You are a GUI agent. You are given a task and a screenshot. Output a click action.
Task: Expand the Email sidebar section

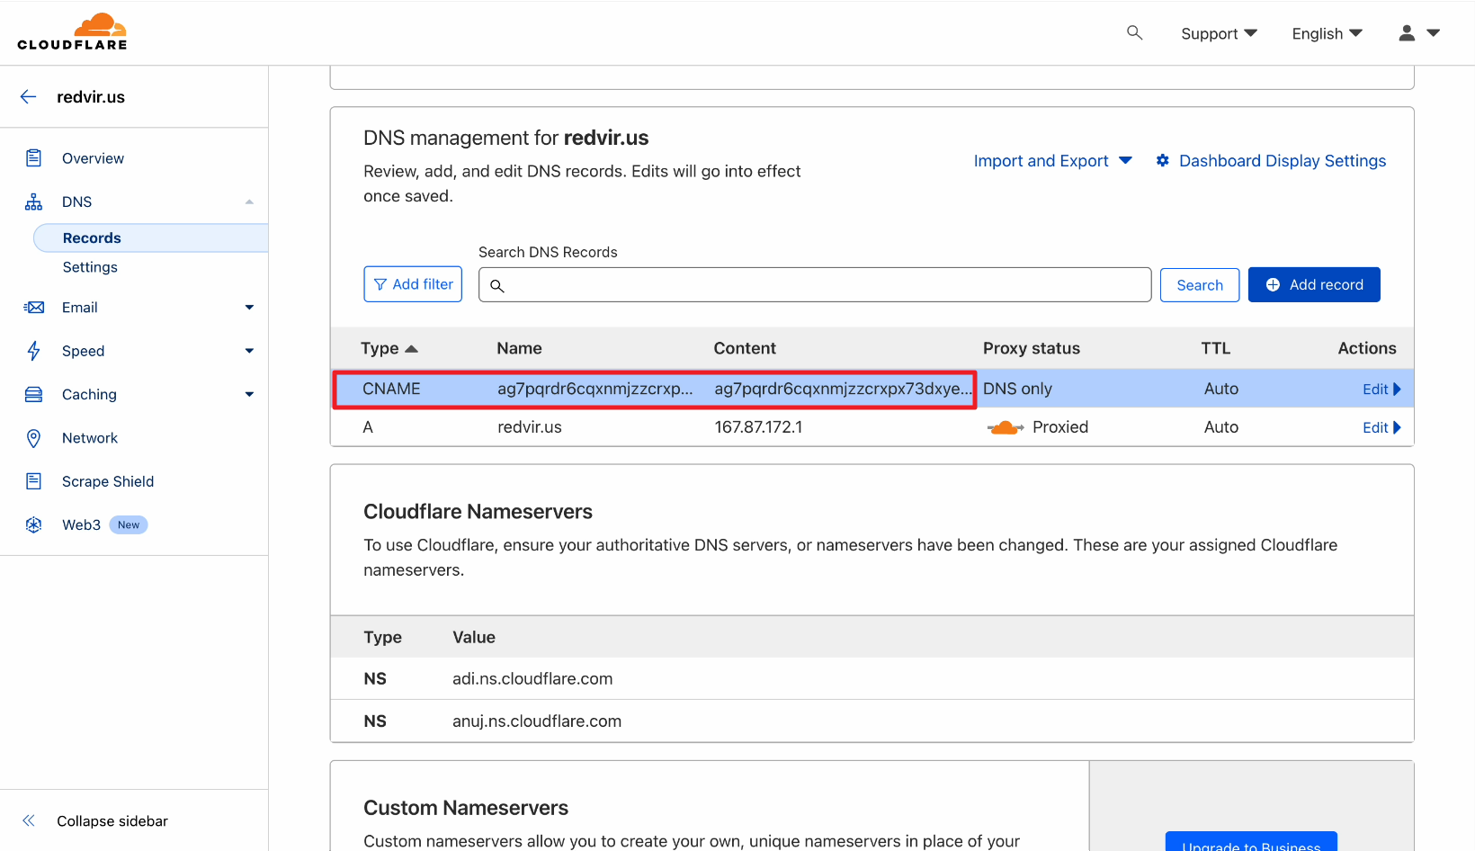click(249, 308)
